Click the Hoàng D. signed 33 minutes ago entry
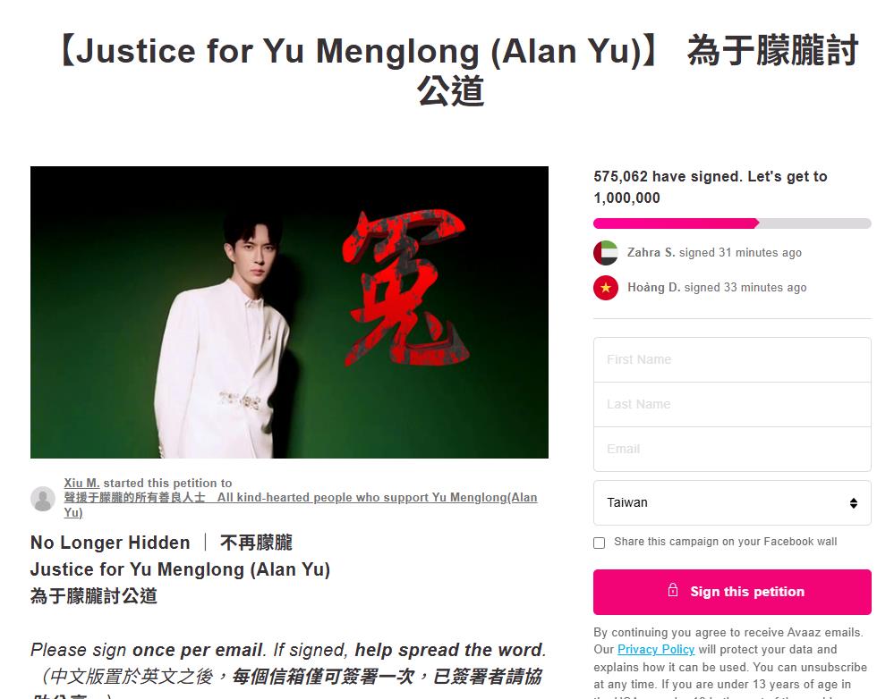Image resolution: width=894 pixels, height=699 pixels. (700, 288)
